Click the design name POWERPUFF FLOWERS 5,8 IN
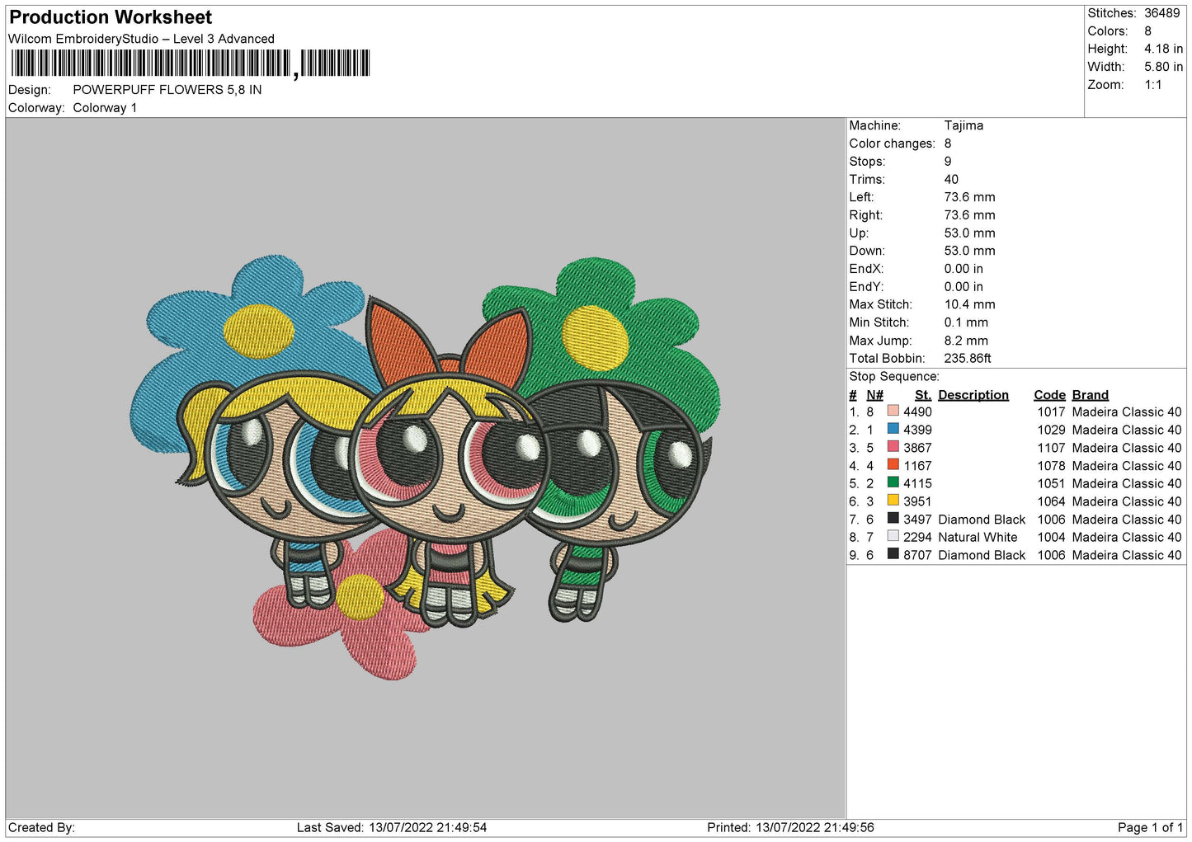 click(x=167, y=90)
